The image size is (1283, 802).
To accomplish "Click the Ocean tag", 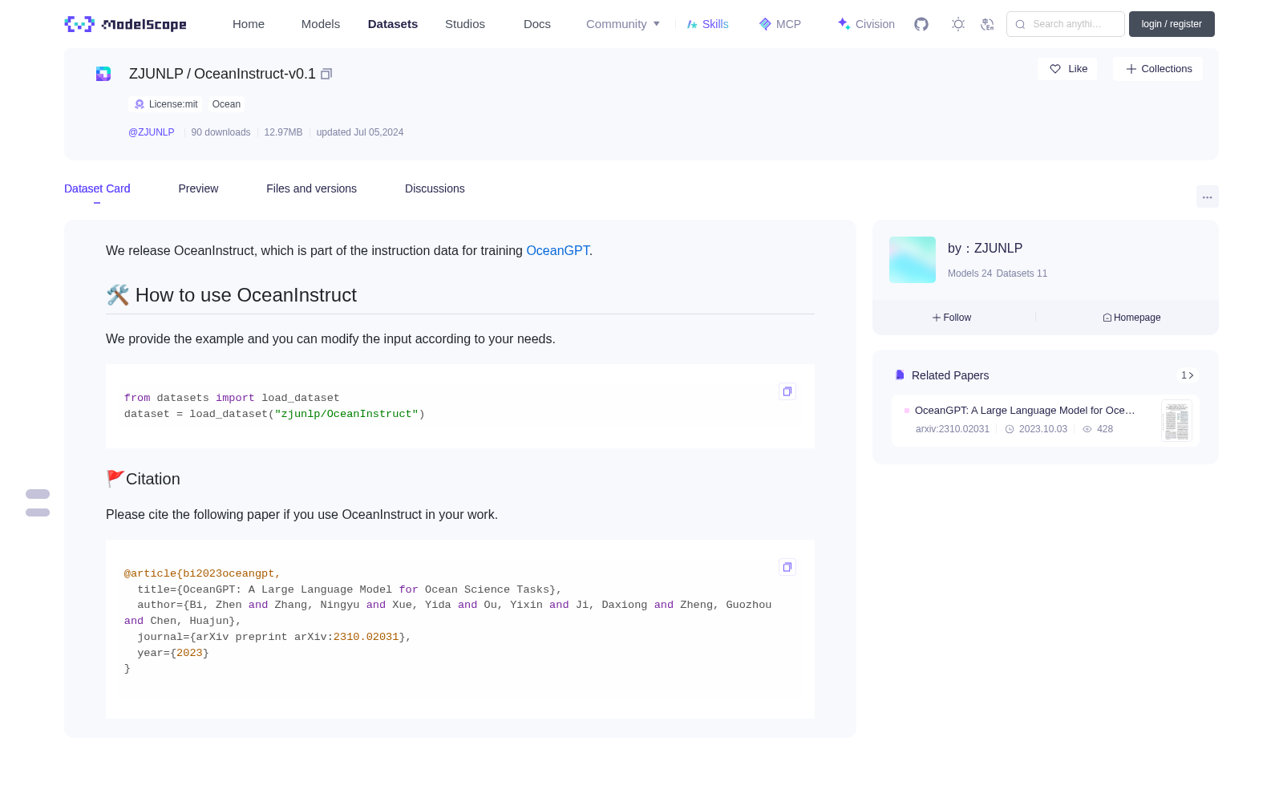I will tap(226, 104).
